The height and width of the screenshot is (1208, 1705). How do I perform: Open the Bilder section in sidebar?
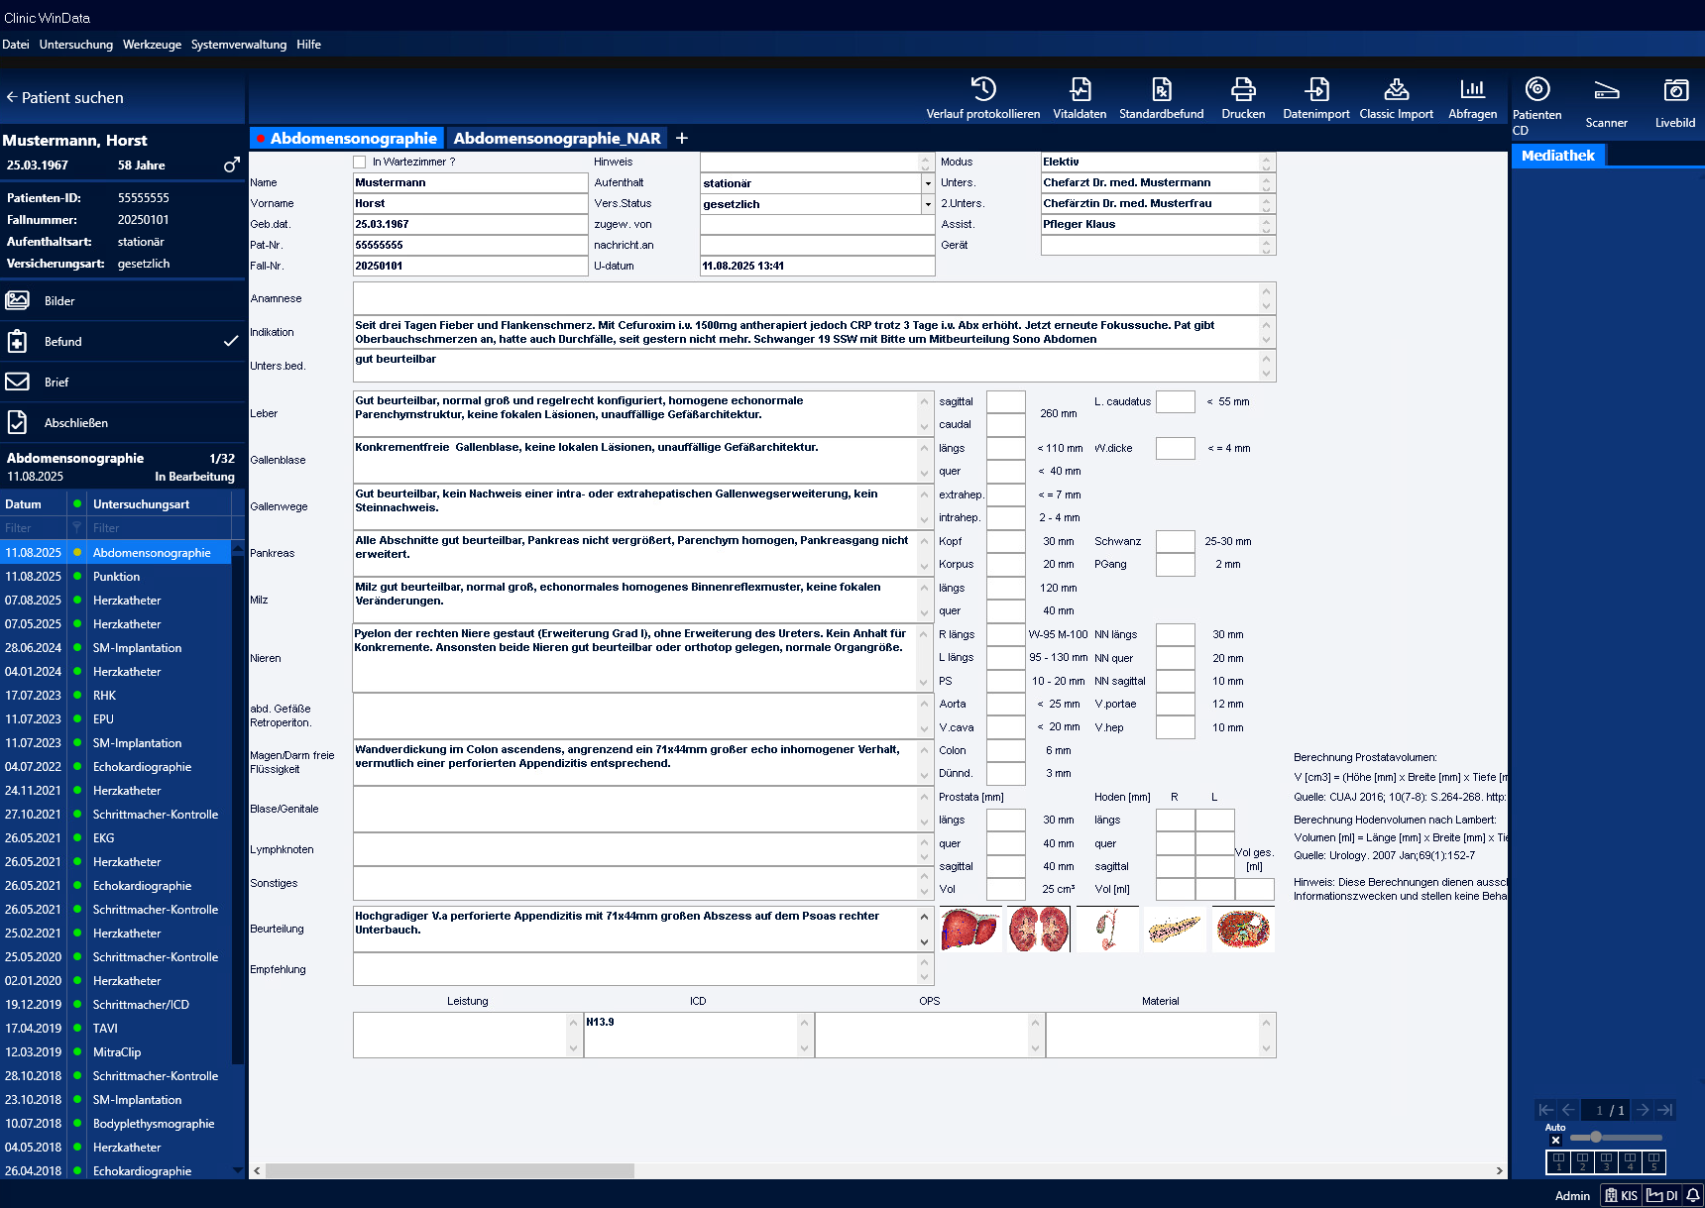coord(123,300)
